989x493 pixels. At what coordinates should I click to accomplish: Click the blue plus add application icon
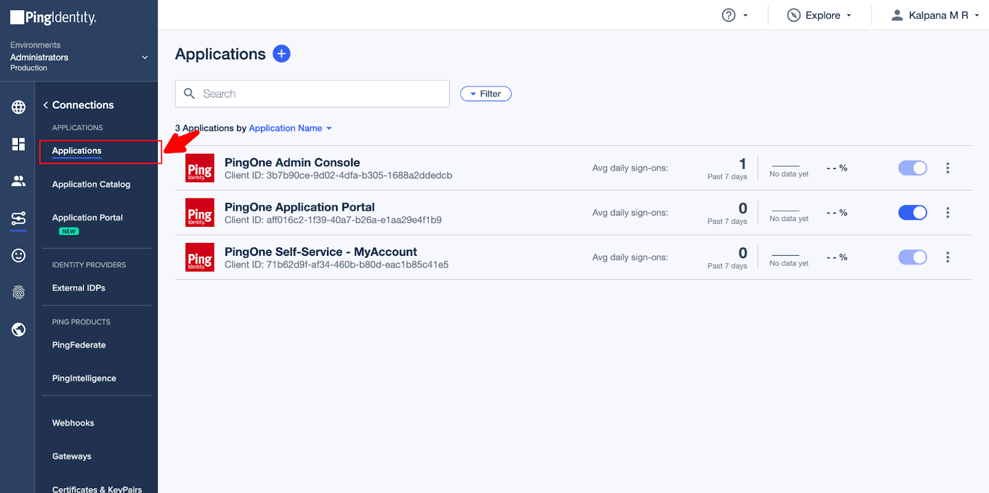tap(281, 54)
